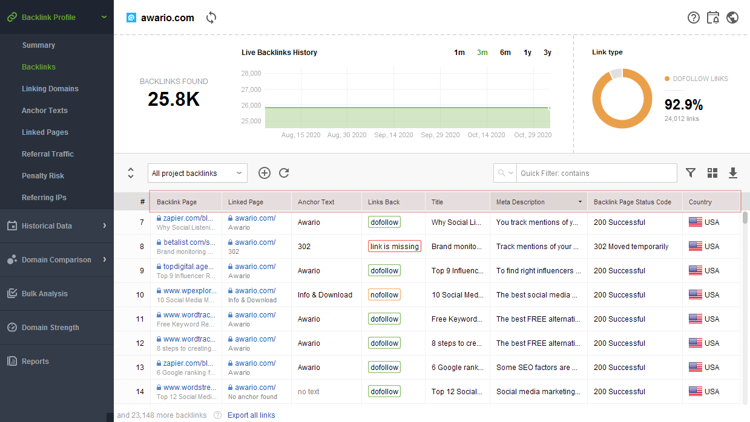Click the USA flag in row 7
Screen dimensions: 750x422
click(696, 222)
